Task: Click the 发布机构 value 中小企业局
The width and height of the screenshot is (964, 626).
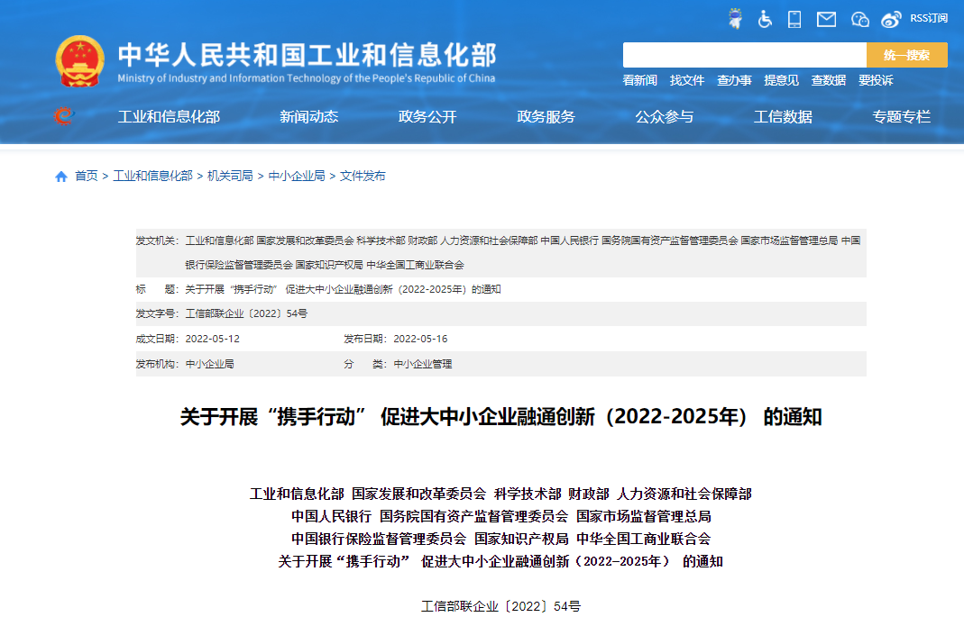Action: click(209, 364)
